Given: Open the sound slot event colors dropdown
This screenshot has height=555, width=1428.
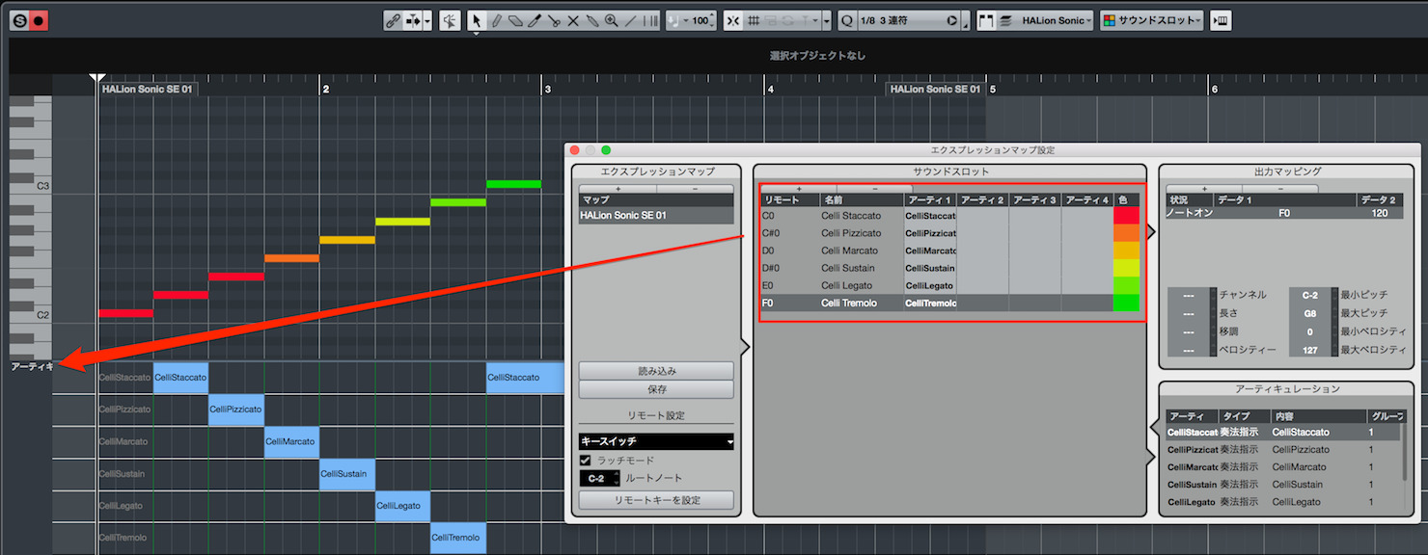Looking at the screenshot, I should coord(1152,20).
